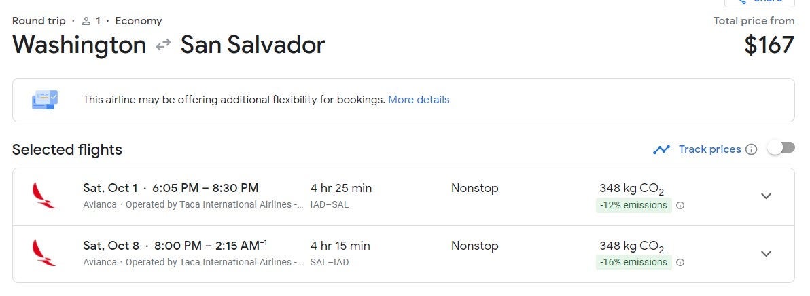Viewport: 810px width, 296px height.
Task: Click the info icon beside -16% emissions
Action: tap(680, 263)
